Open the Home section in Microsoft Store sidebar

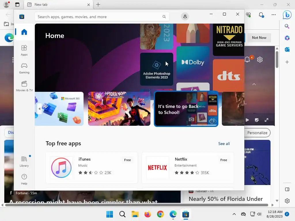pyautogui.click(x=24, y=32)
